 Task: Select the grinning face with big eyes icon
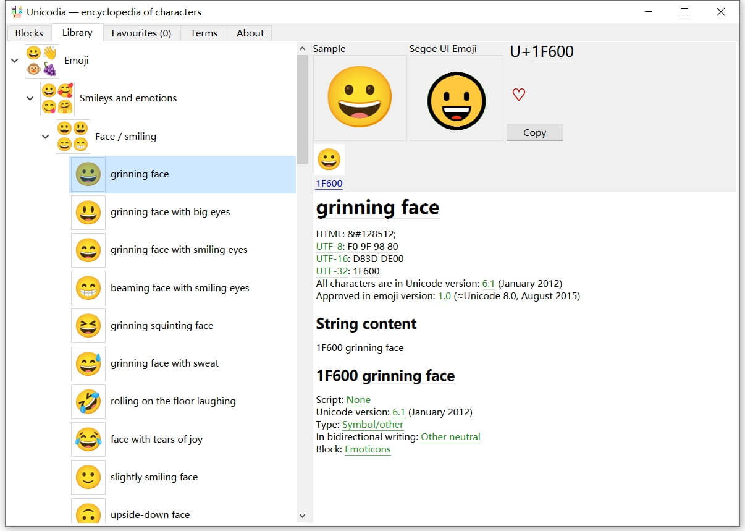pyautogui.click(x=88, y=213)
